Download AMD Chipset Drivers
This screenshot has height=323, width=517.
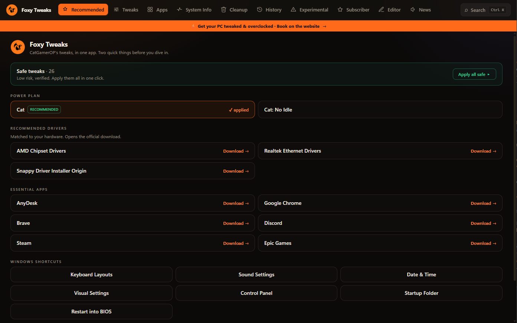point(236,151)
